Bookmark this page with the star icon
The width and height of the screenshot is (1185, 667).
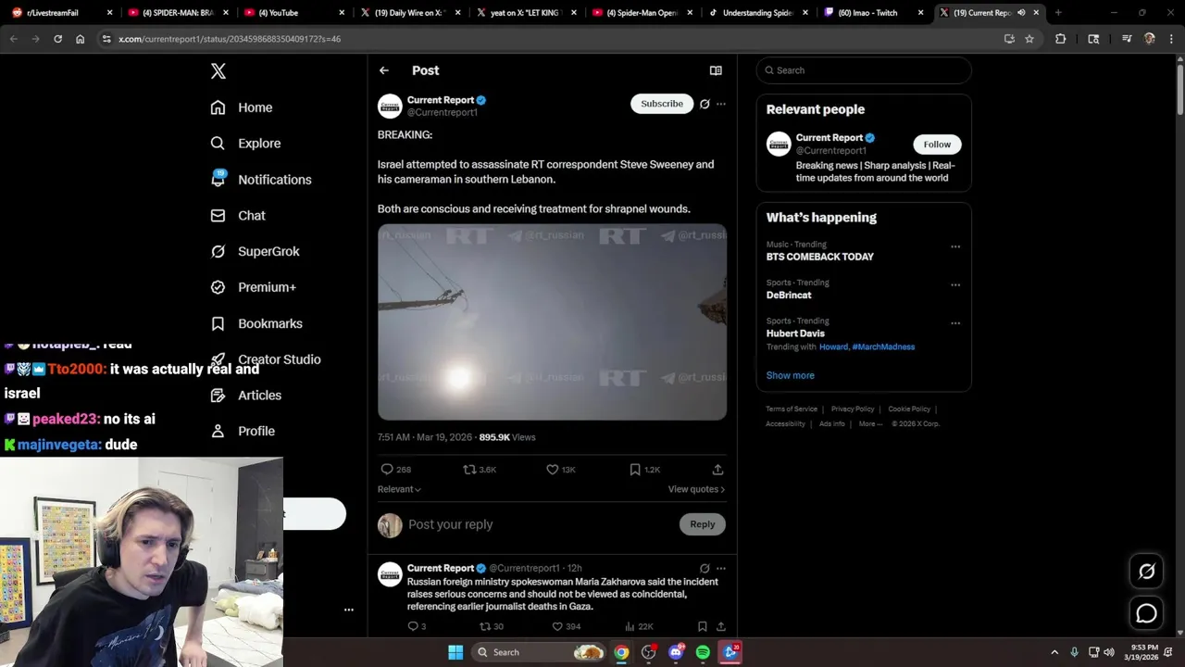(1029, 39)
